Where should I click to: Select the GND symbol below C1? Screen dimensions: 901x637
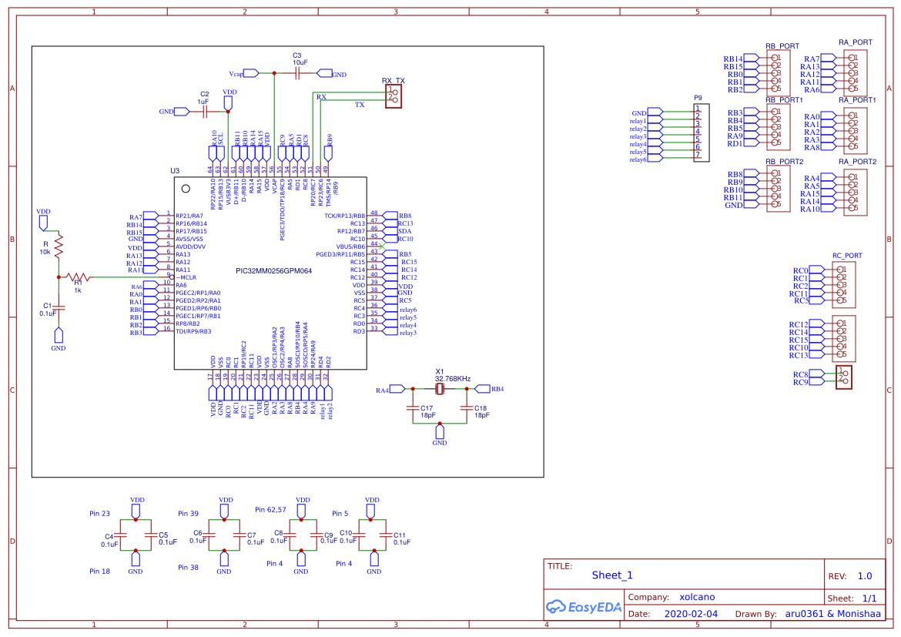(x=58, y=337)
